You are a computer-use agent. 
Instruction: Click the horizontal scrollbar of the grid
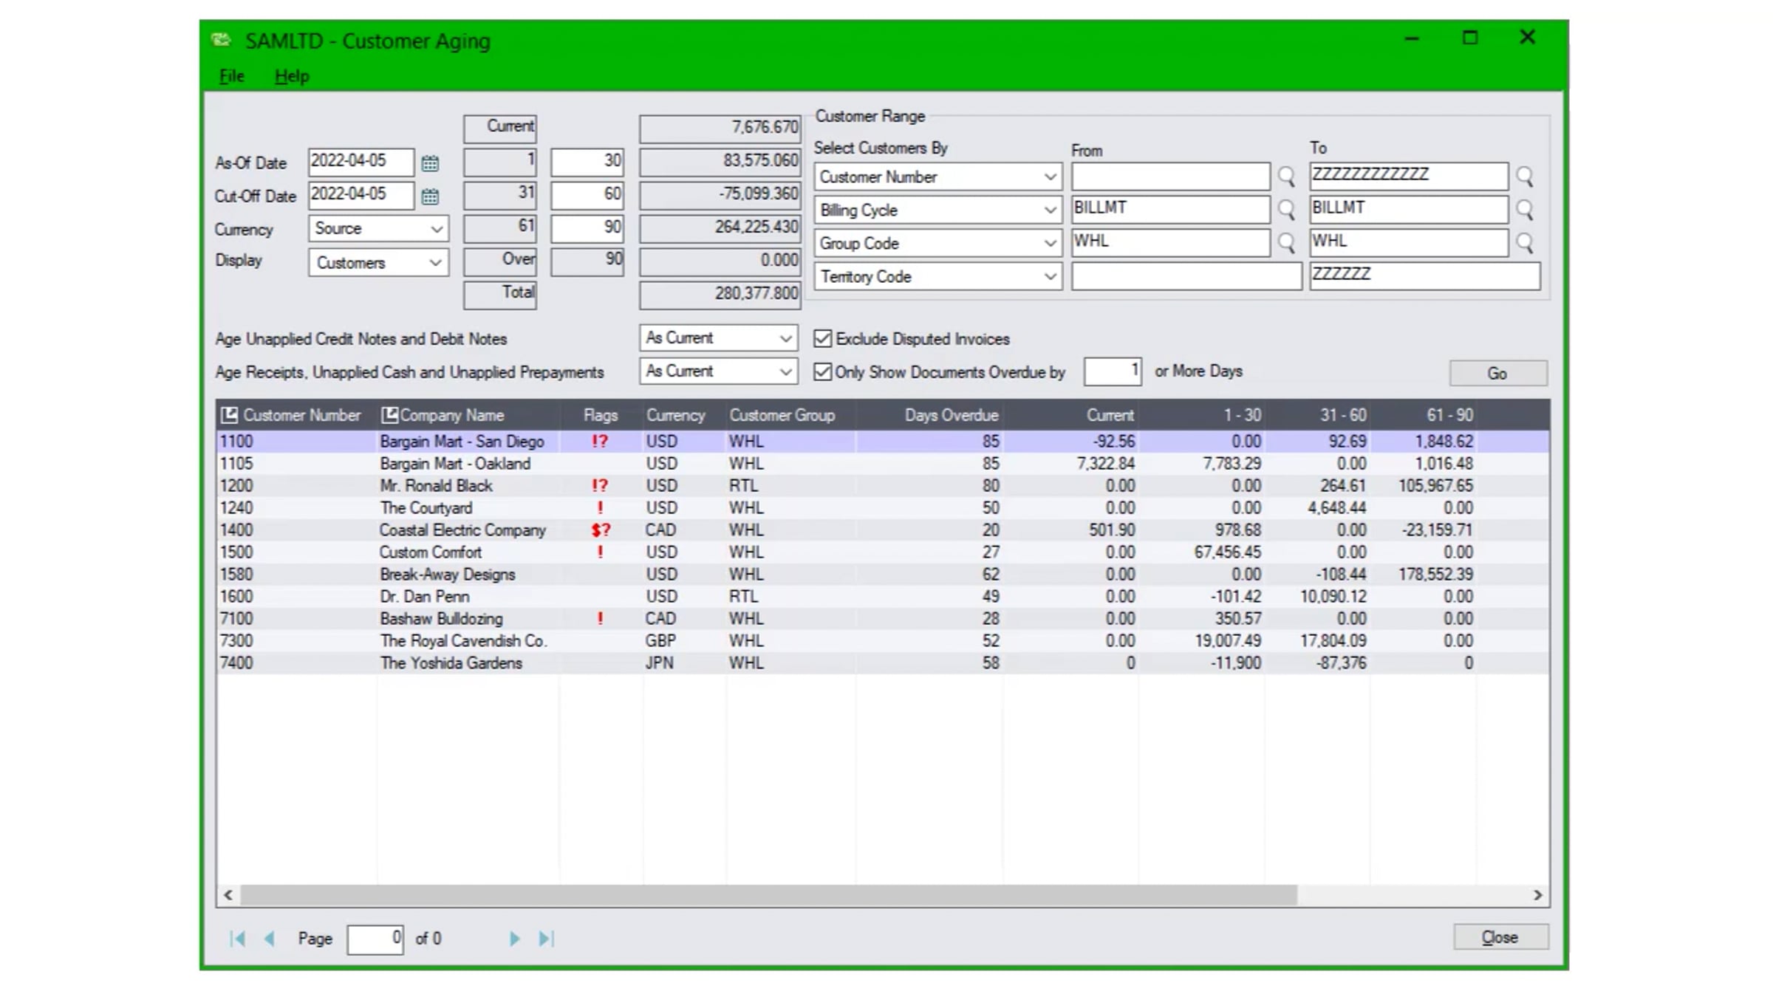[768, 895]
